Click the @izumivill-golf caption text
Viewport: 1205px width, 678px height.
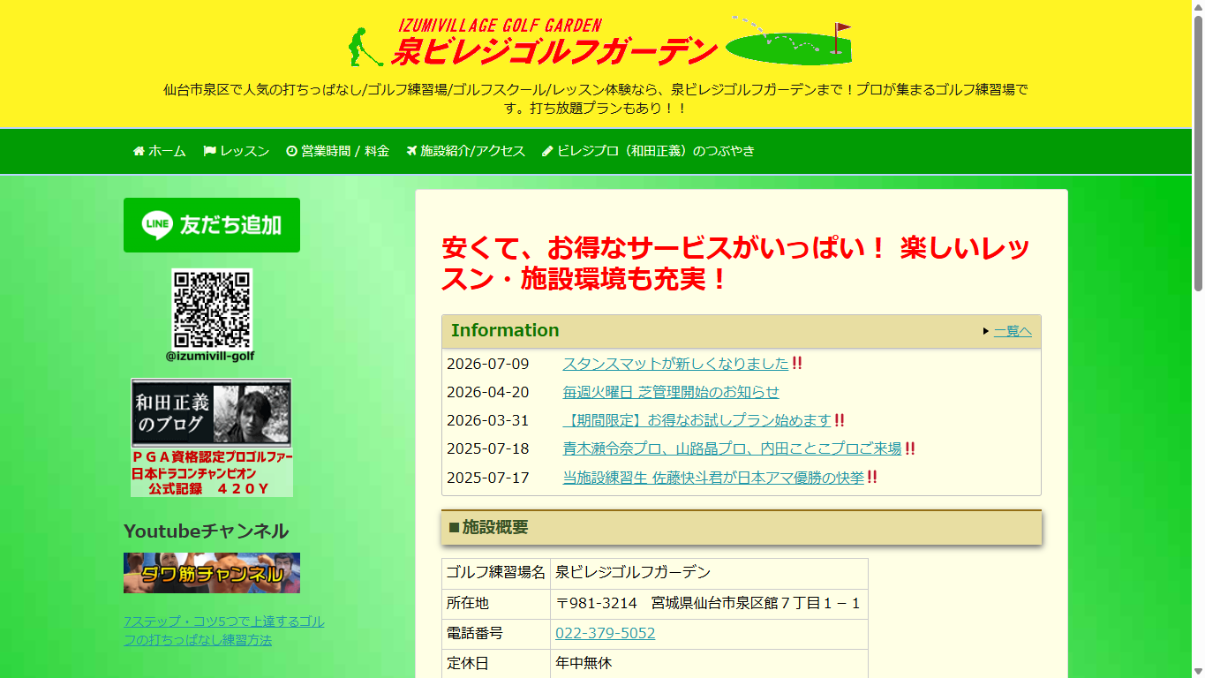212,356
